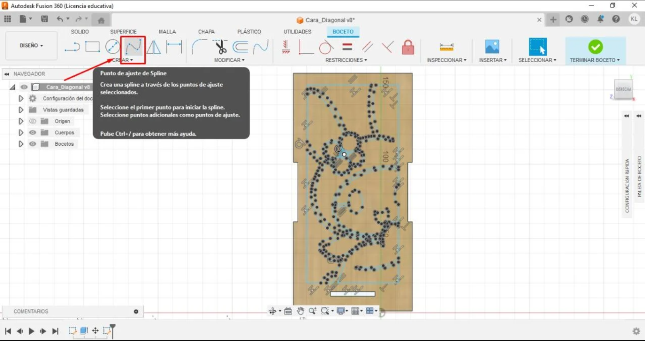Image resolution: width=645 pixels, height=341 pixels.
Task: Expand the Bocetos node
Action: pos(21,144)
